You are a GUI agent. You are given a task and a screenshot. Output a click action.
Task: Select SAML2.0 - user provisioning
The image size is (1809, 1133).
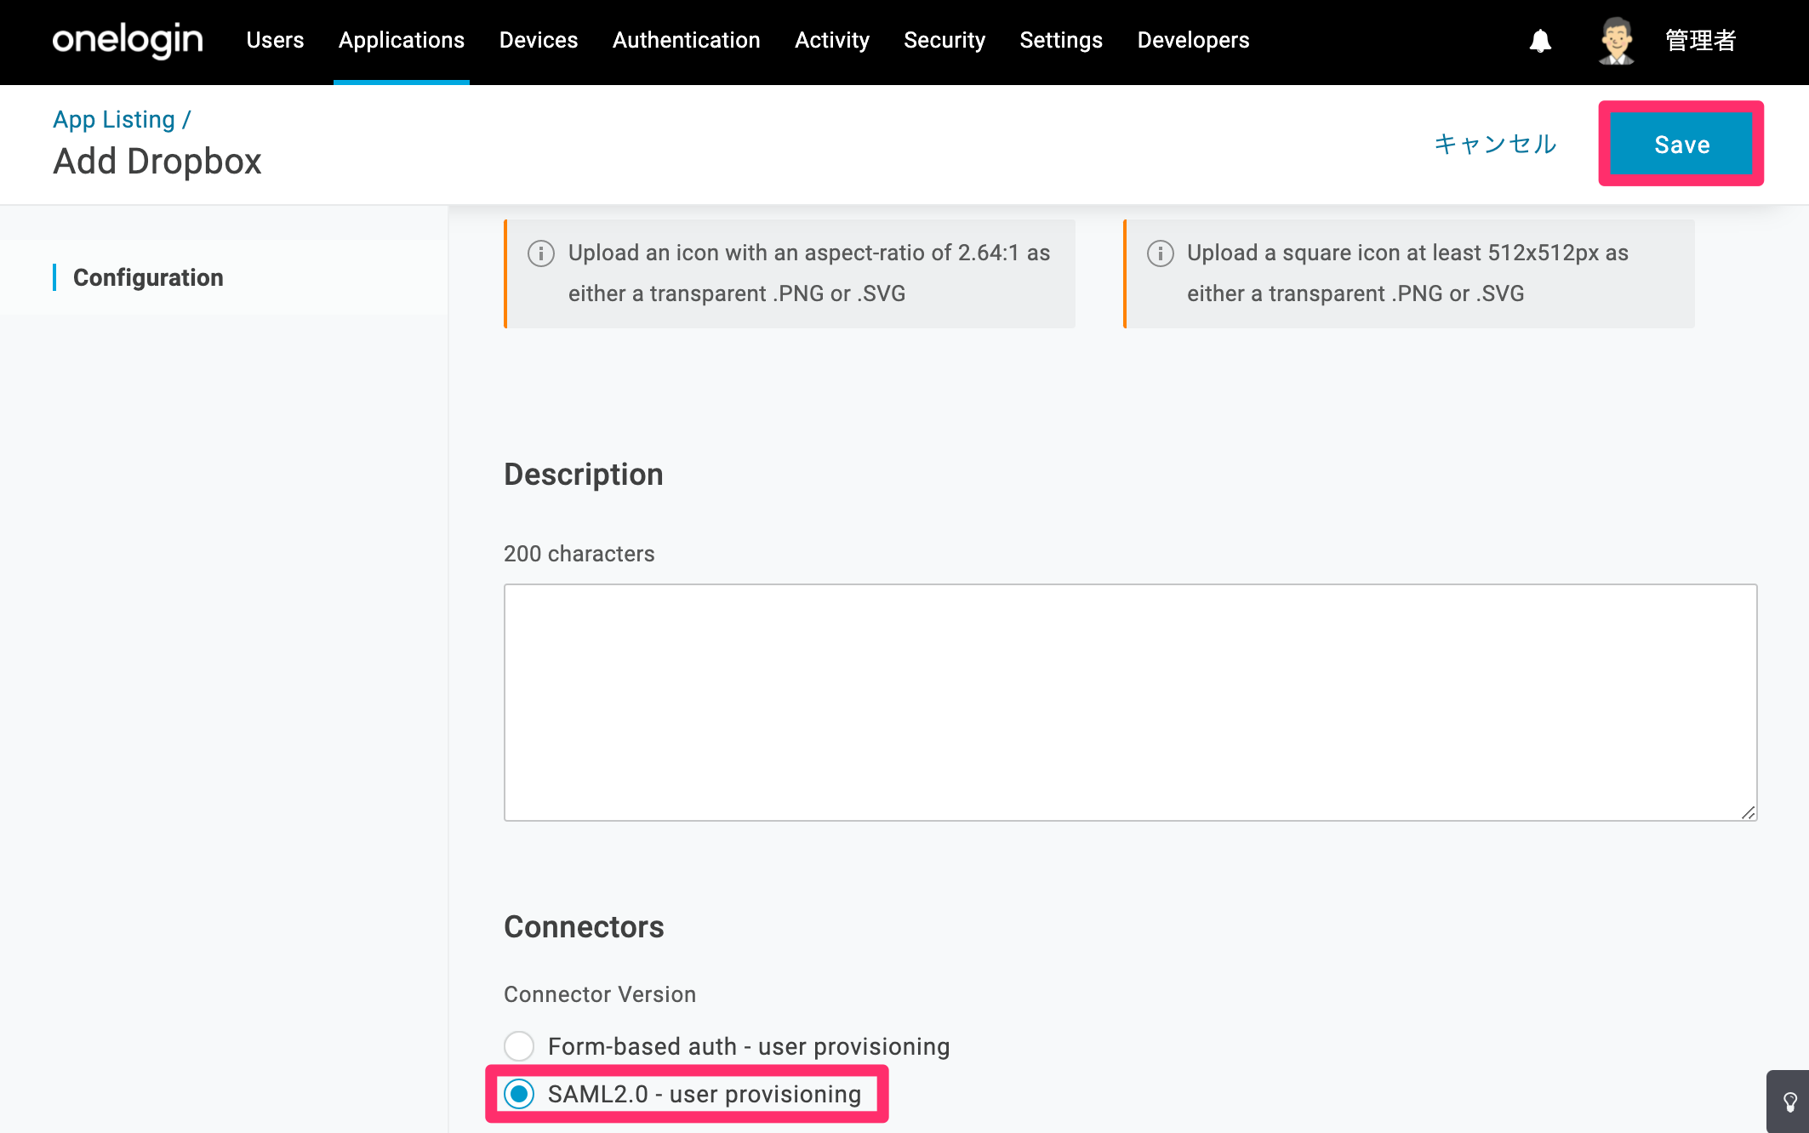[x=519, y=1094]
